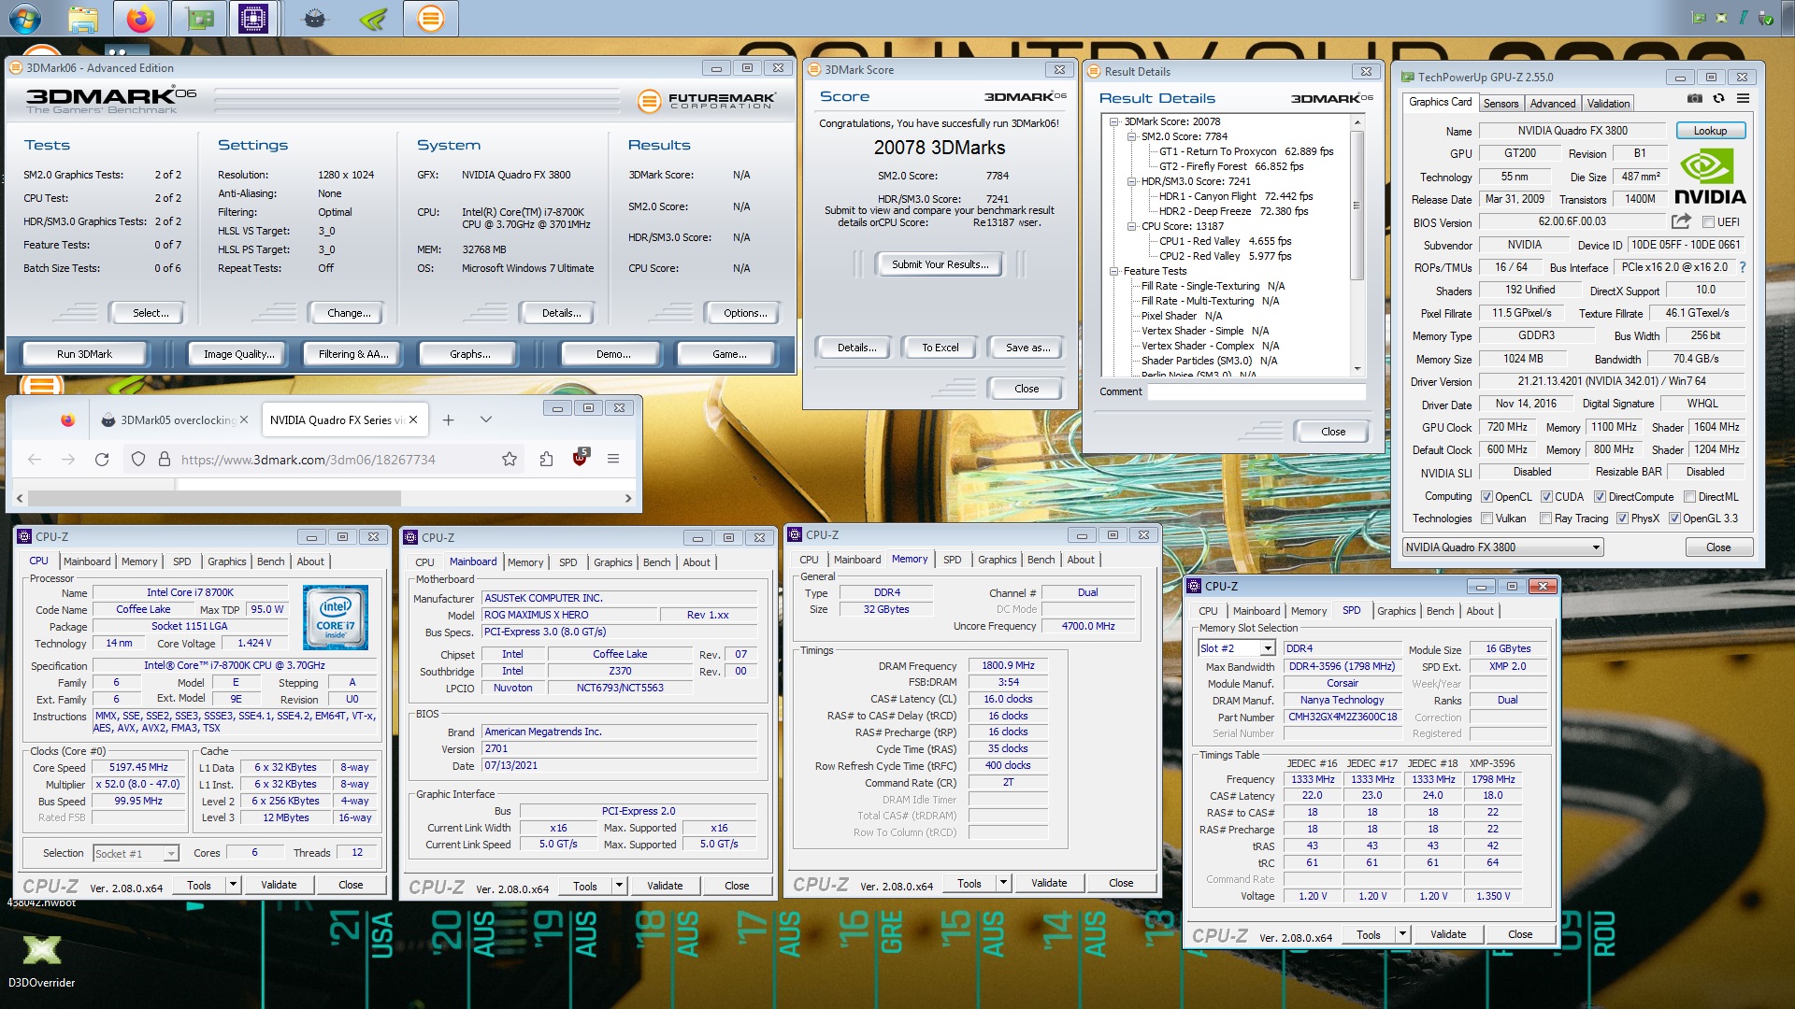The image size is (1795, 1009).
Task: Switch to Firefox via its taskbar icon
Action: 140,18
